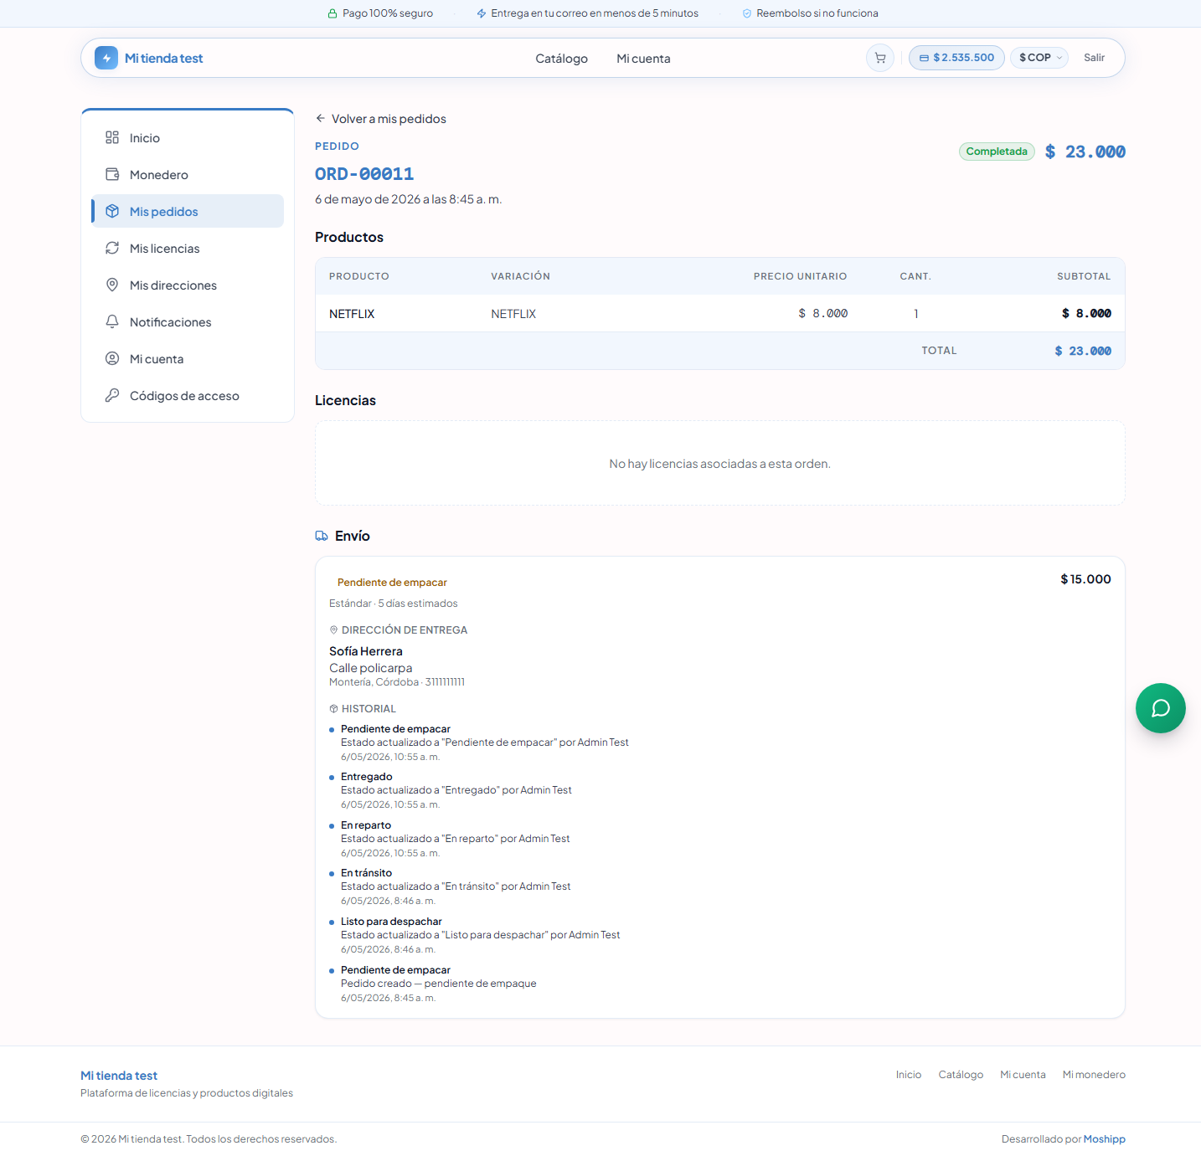The height and width of the screenshot is (1156, 1201).
Task: Click the truck icon next to Envío
Action: [322, 536]
